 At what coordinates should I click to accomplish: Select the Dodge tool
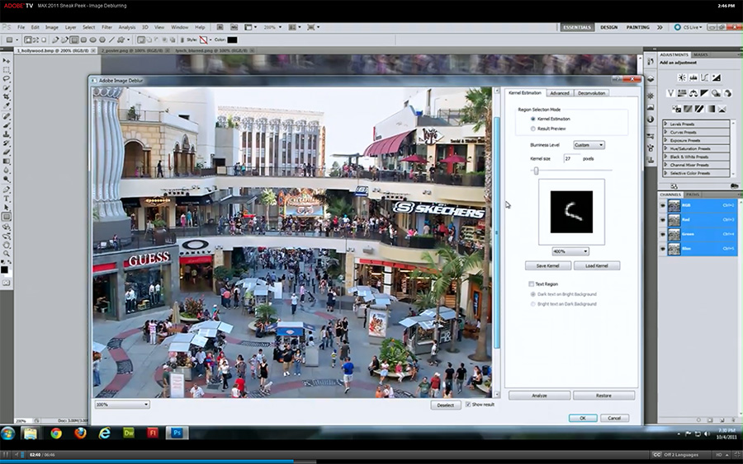coord(6,180)
